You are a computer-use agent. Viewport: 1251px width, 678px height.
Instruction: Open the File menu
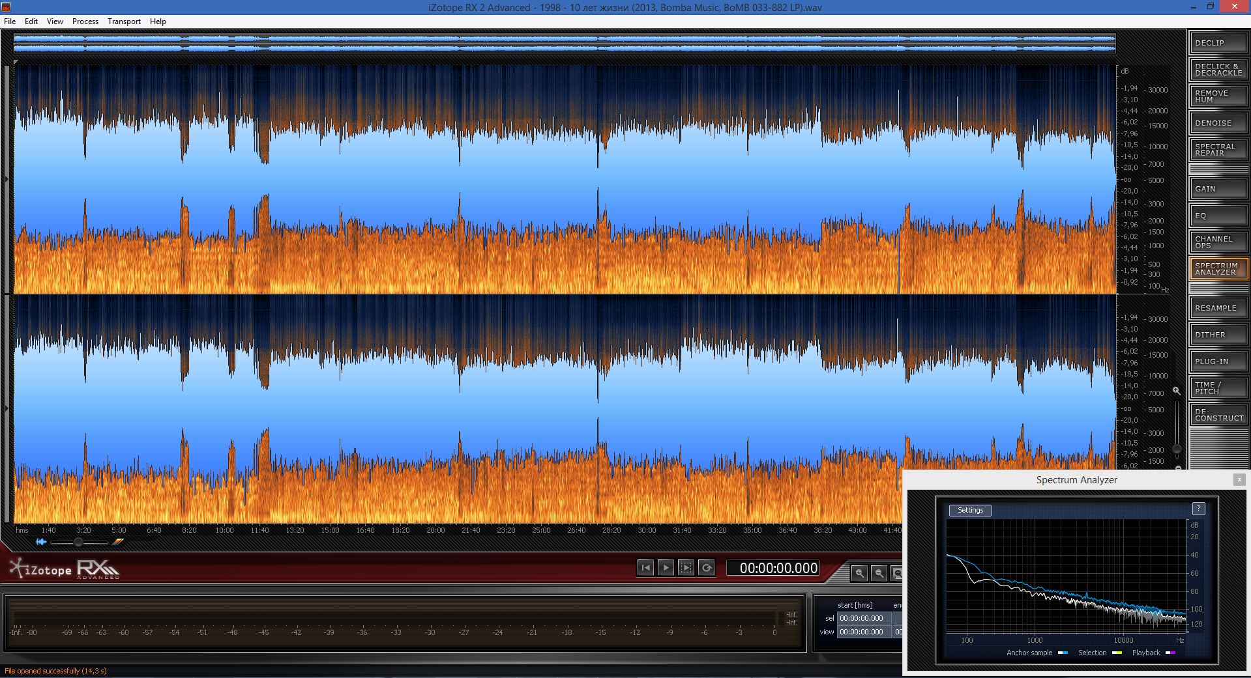[10, 21]
